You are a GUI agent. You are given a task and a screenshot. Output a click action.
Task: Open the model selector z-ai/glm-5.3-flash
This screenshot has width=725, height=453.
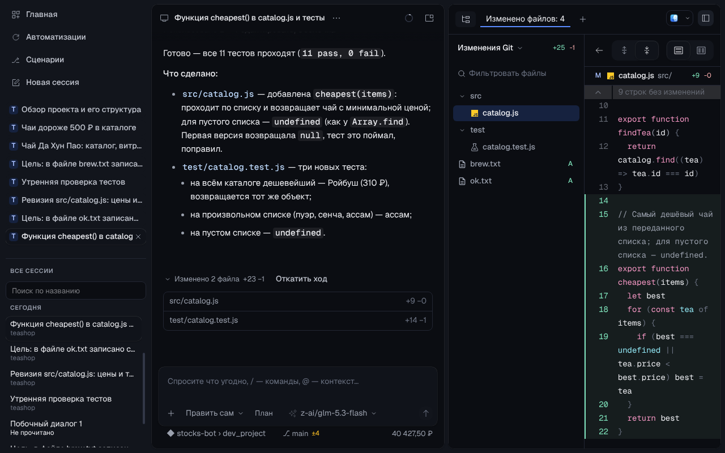pyautogui.click(x=332, y=413)
